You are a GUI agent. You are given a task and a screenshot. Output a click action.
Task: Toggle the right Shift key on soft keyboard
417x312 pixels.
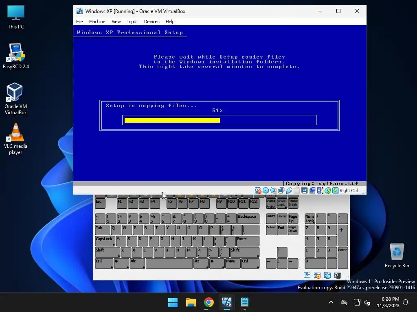click(245, 252)
